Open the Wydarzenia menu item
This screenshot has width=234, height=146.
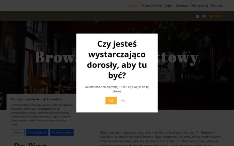199,6
